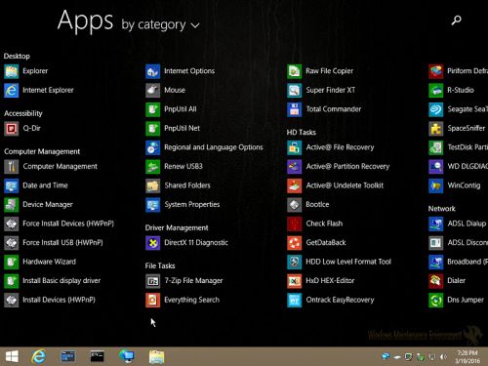Launch Ontrack EasyRecovery icon

click(295, 300)
